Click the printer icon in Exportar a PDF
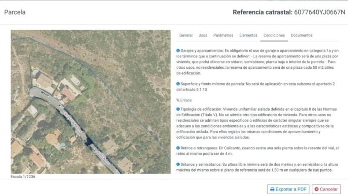 click(272, 189)
